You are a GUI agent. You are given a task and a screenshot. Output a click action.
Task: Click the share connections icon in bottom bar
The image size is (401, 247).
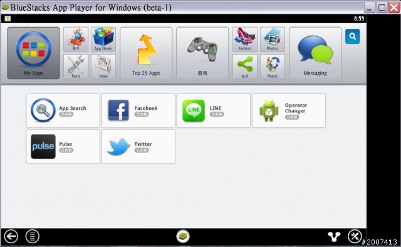(x=334, y=236)
